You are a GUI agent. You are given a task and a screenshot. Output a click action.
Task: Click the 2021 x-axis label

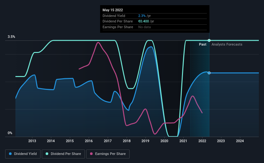click(x=183, y=141)
